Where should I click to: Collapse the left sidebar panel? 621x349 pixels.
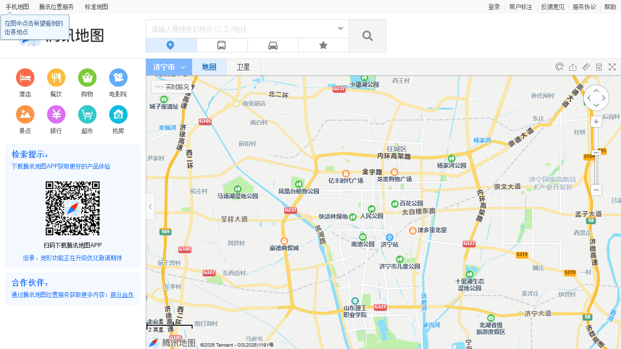[x=150, y=206]
